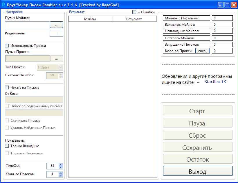Minimize the Rambler checker window
Image resolution: width=238 pixels, height=183 pixels.
221,5
